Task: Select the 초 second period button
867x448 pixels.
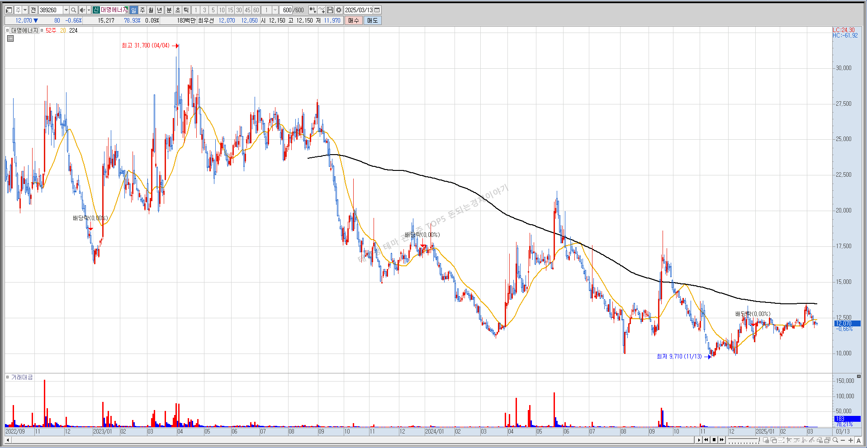Action: click(x=178, y=10)
